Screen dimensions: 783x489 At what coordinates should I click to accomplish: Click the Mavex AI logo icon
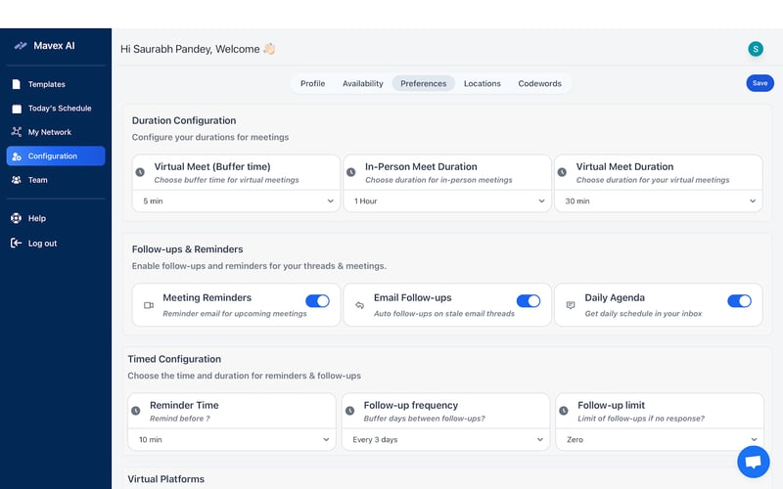point(20,46)
